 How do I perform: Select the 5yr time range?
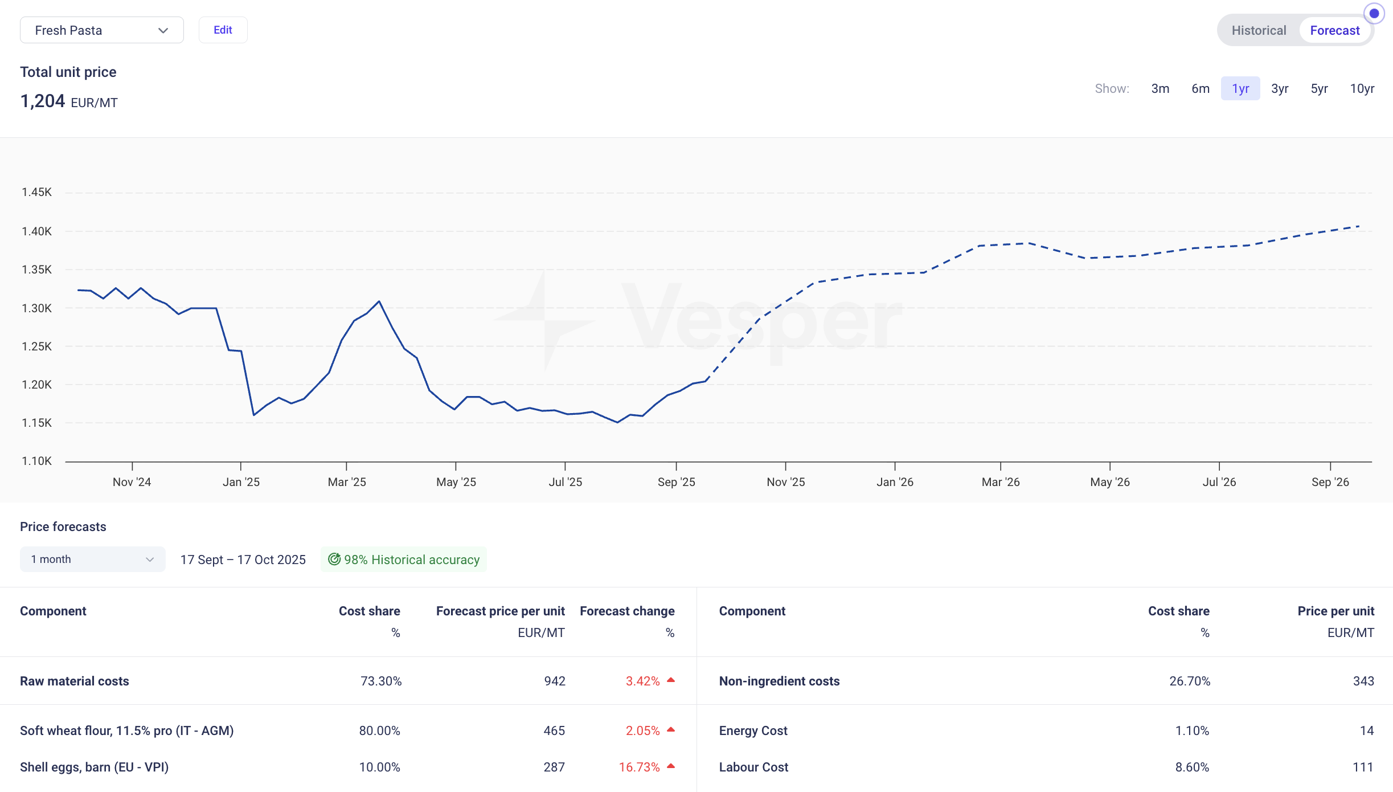pos(1319,89)
